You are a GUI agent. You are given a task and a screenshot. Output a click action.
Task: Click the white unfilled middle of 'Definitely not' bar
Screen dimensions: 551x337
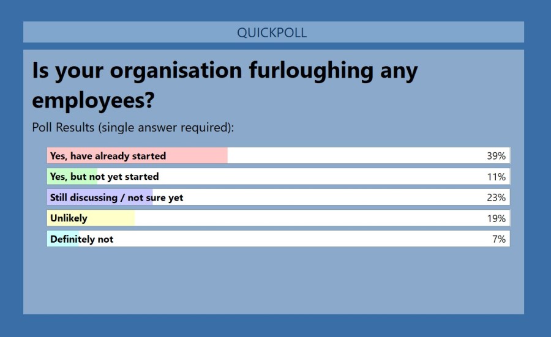coord(294,239)
